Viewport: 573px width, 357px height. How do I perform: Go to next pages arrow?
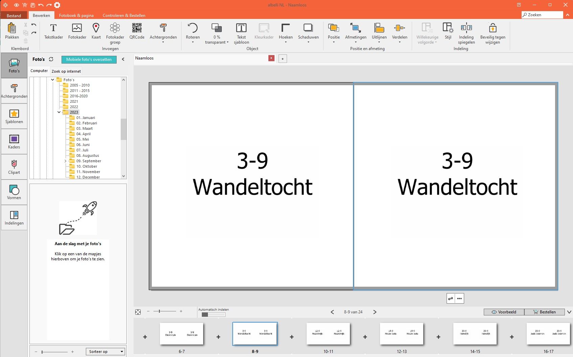[375, 312]
